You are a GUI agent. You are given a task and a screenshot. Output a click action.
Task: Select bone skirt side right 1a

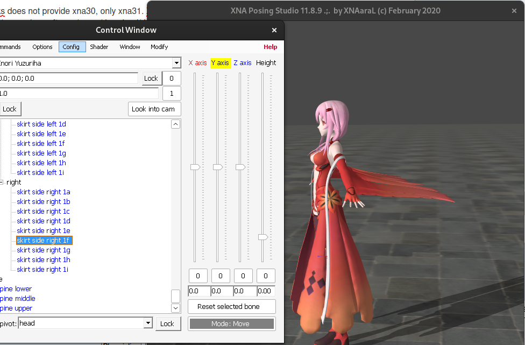(x=44, y=192)
